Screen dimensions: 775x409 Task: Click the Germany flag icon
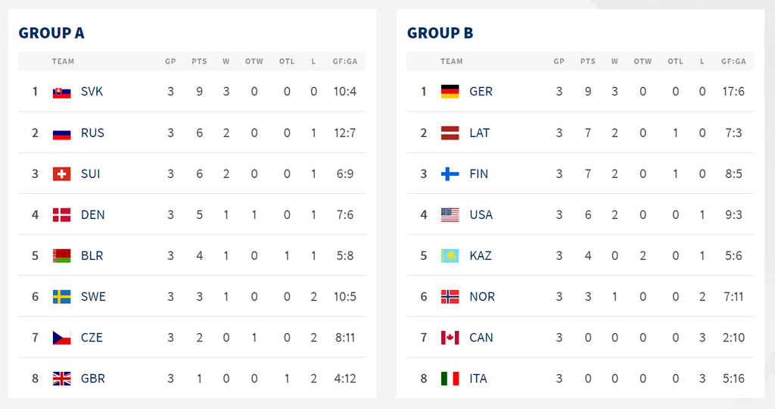(450, 92)
